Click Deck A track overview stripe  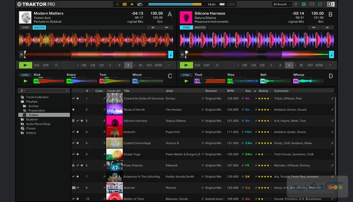(x=97, y=54)
